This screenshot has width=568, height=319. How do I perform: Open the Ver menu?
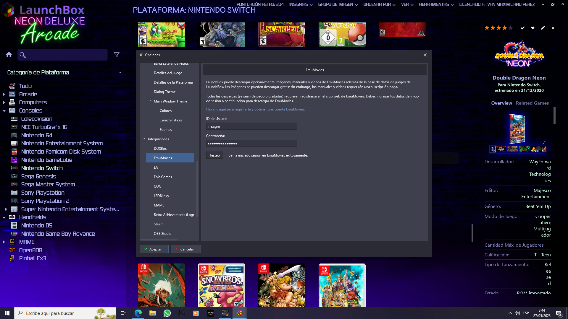click(407, 4)
